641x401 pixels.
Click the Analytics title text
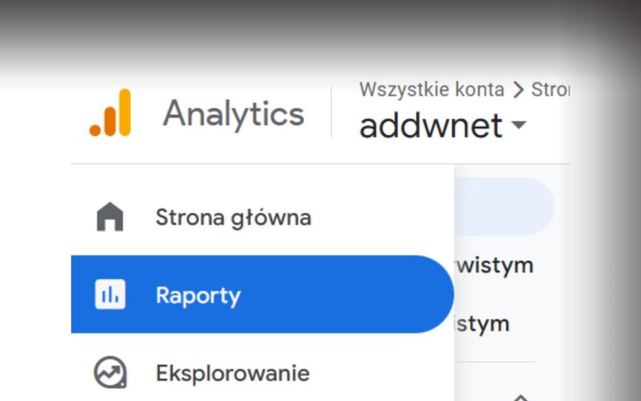pyautogui.click(x=234, y=114)
